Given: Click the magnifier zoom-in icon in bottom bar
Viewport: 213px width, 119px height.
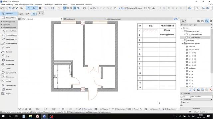Looking at the screenshot, I should pos(26,109).
